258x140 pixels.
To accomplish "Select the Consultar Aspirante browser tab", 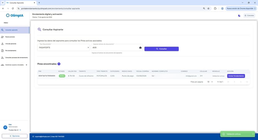I will coord(21,3).
